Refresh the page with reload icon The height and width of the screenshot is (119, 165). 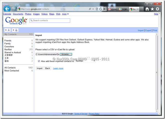coord(100,9)
